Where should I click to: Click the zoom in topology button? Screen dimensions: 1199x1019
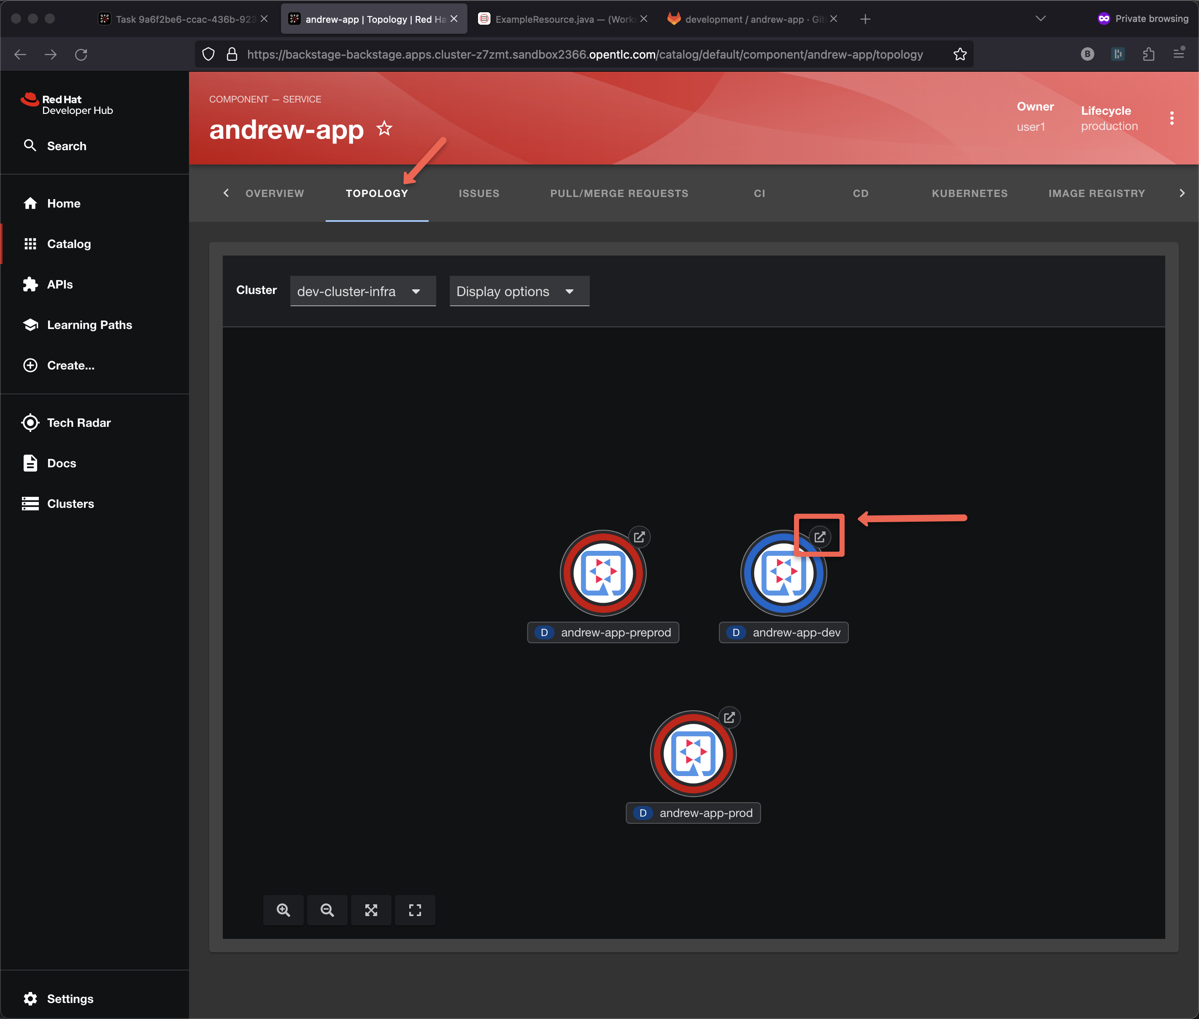tap(283, 910)
